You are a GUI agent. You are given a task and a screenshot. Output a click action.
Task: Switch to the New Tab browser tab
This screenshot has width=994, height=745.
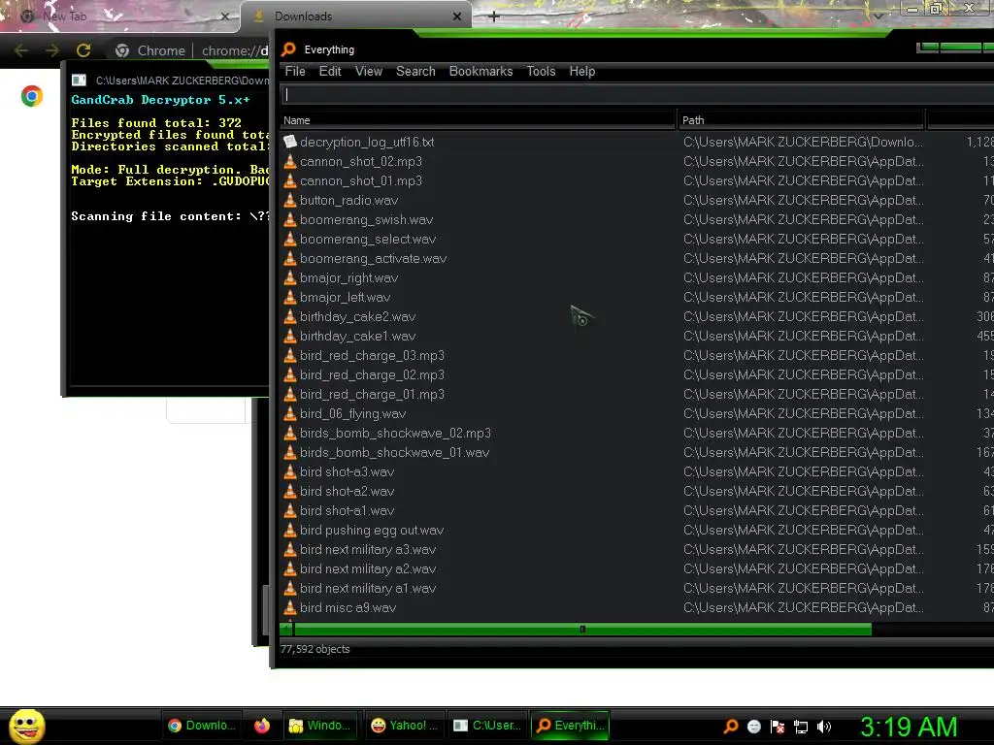click(120, 16)
